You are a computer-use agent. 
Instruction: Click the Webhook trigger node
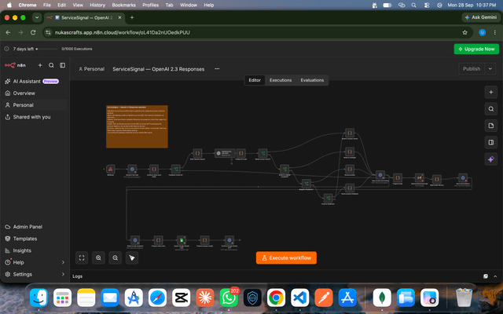point(111,169)
